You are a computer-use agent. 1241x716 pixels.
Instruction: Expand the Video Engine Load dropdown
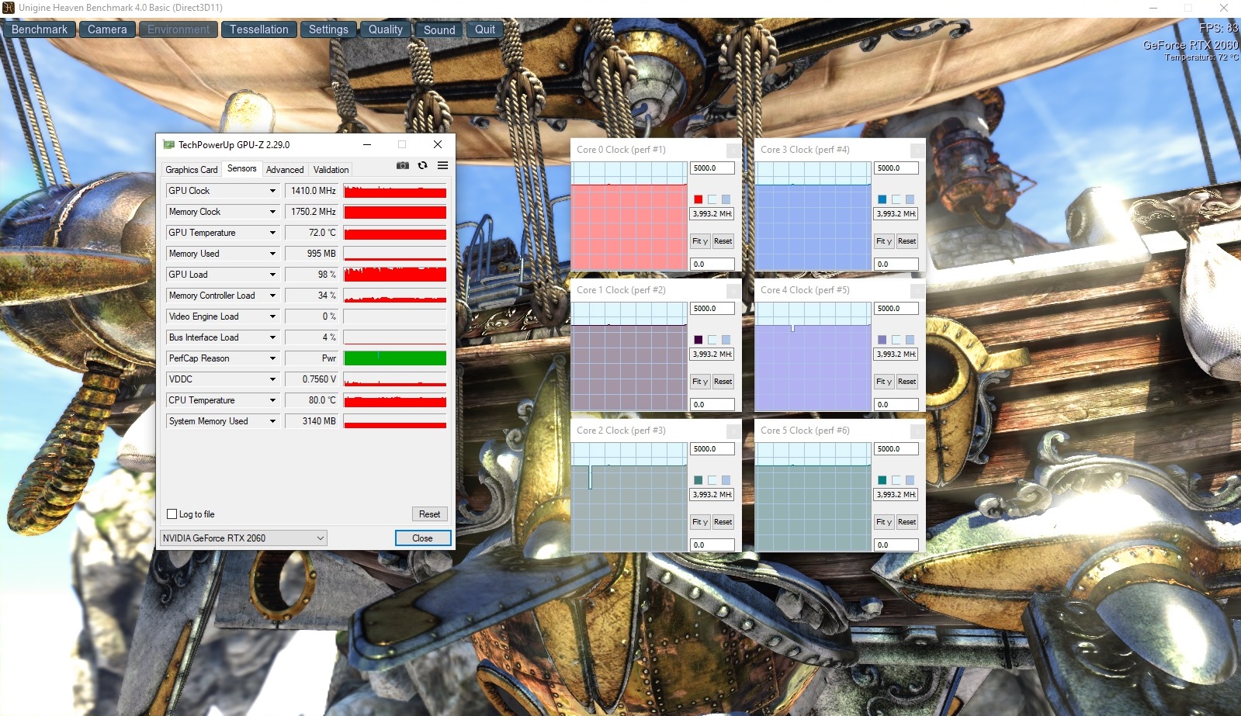tap(272, 316)
